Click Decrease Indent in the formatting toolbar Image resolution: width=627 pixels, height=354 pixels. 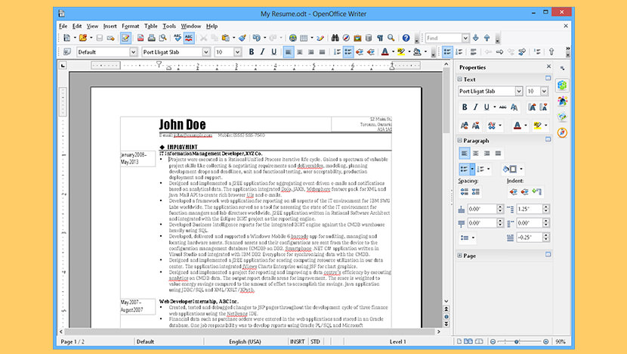(x=360, y=52)
